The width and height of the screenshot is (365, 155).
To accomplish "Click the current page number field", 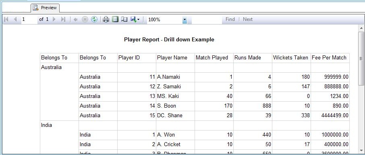I will click(29, 20).
